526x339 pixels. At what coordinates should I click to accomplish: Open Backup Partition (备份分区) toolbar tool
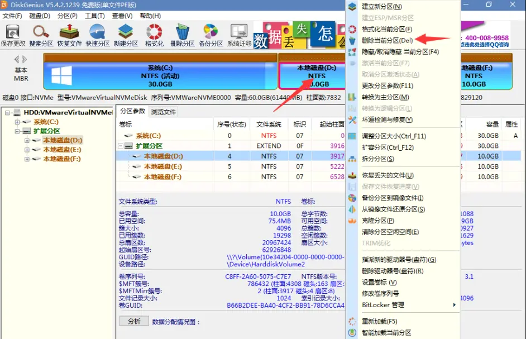211,35
